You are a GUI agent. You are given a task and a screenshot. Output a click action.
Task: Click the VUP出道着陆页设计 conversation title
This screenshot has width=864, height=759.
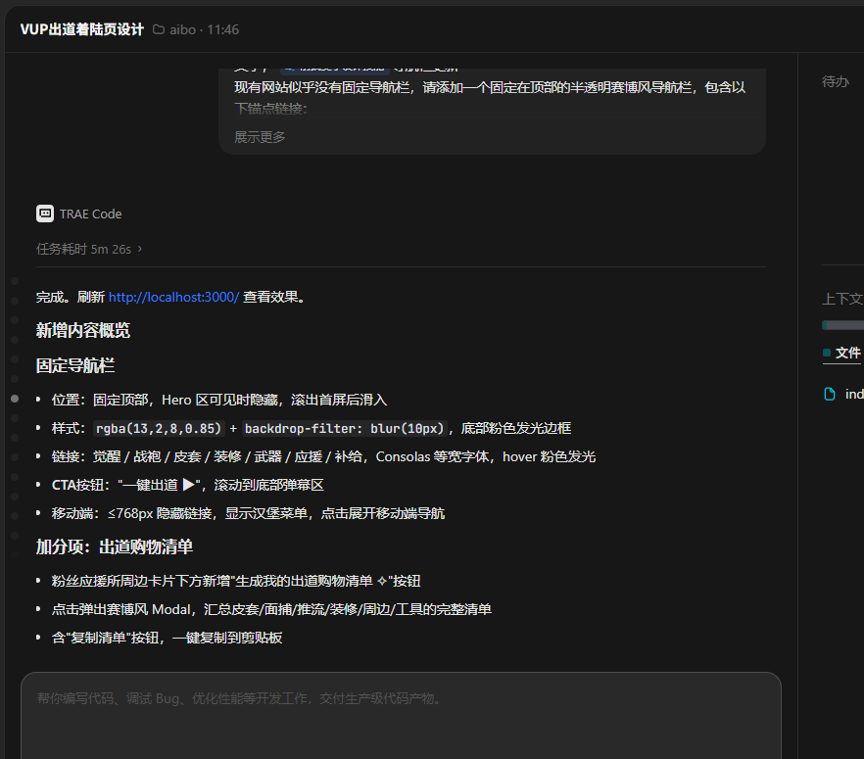pyautogui.click(x=82, y=29)
